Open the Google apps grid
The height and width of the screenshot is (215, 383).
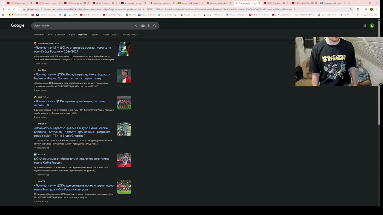[x=365, y=26]
